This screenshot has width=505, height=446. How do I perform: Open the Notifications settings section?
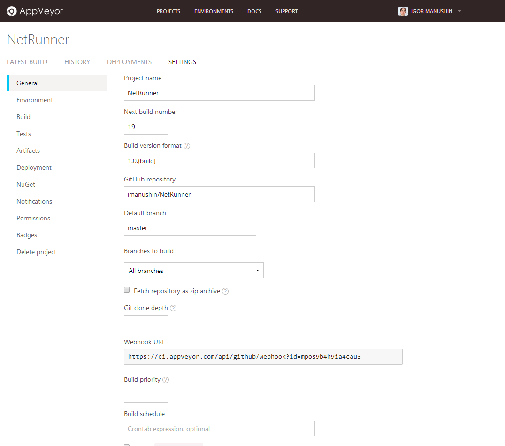pyautogui.click(x=34, y=201)
